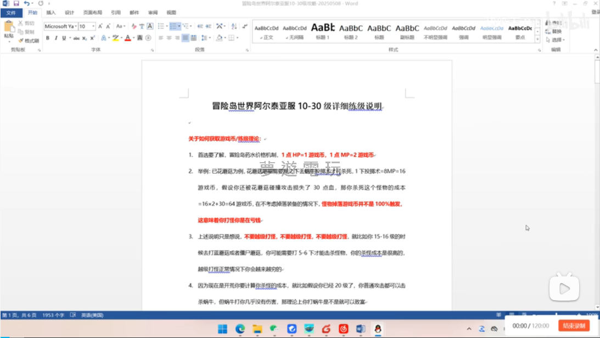Viewport: 600px width, 338px height.
Task: Open the 插入 ribbon tab
Action: click(x=51, y=12)
